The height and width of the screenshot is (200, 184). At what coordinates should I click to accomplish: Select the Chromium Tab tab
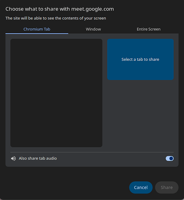37,29
